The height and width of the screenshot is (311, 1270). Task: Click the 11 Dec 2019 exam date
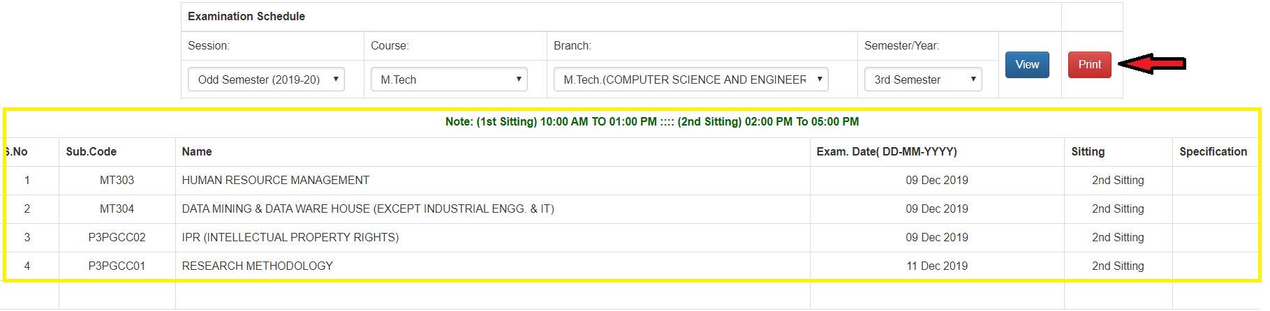click(936, 266)
